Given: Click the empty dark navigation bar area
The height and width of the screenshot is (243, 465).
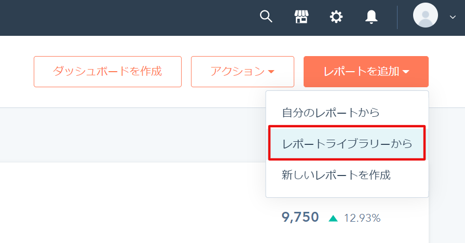Looking at the screenshot, I should pos(128,18).
